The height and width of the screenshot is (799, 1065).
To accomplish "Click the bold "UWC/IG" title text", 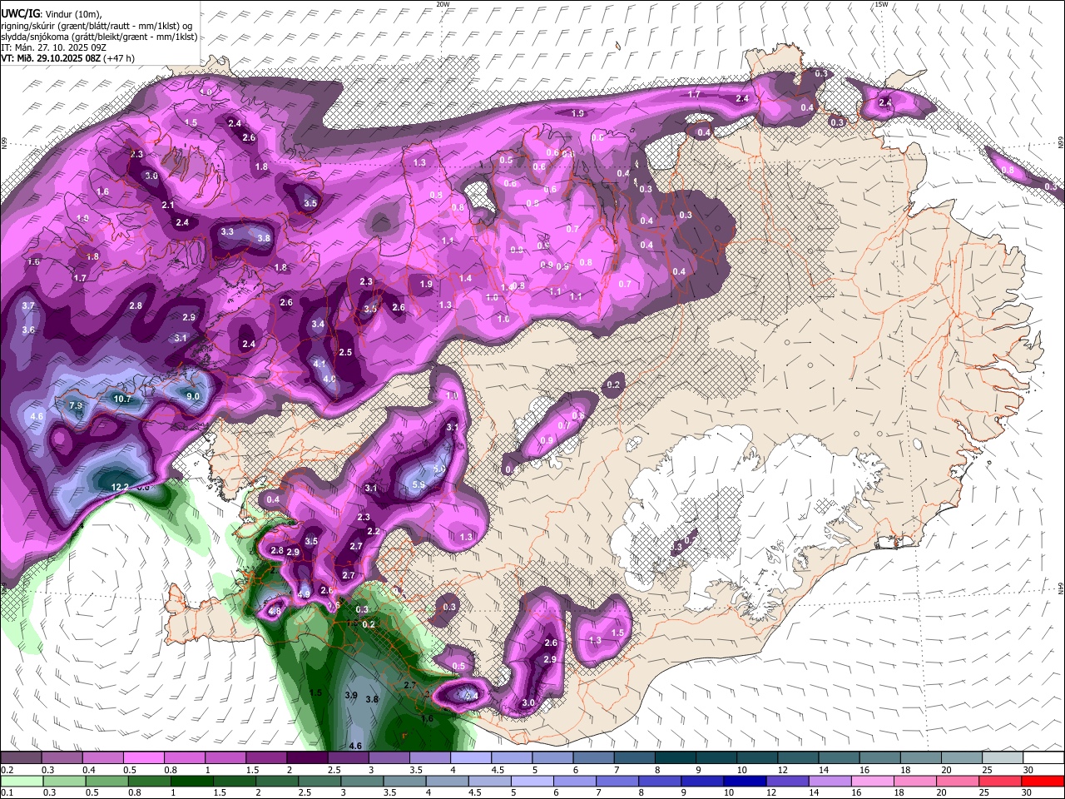I will point(20,13).
